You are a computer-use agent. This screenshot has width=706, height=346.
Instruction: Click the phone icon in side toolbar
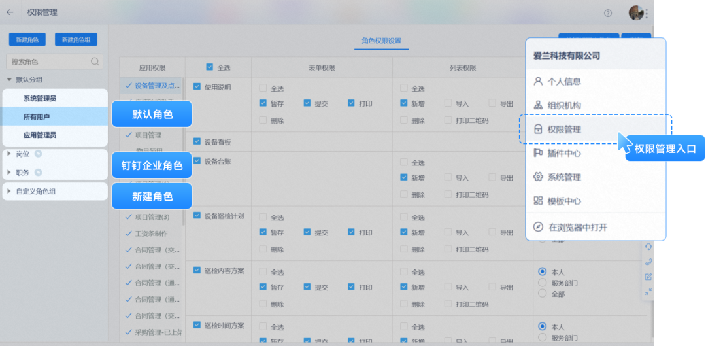tap(648, 262)
